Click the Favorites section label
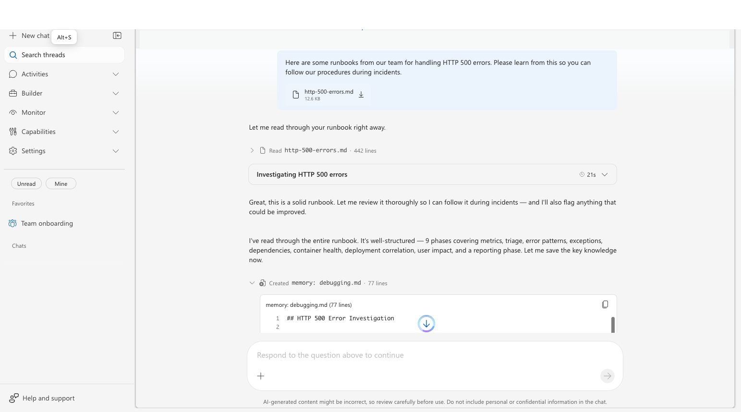Screen dimensions: 741x412 point(23,204)
